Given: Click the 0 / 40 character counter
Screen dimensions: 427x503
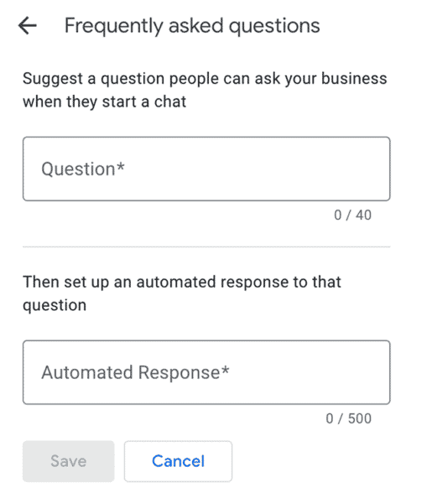Looking at the screenshot, I should 352,215.
